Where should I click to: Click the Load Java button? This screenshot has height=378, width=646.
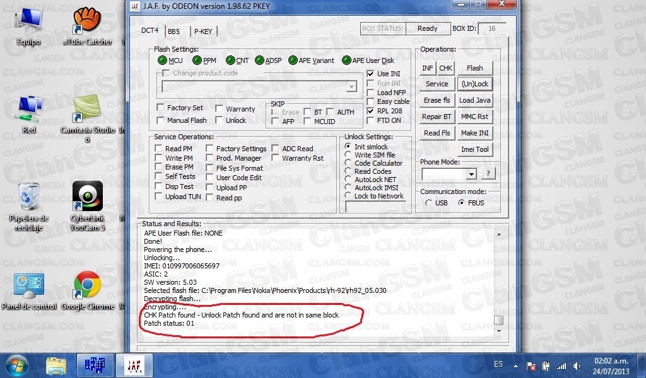click(x=474, y=100)
